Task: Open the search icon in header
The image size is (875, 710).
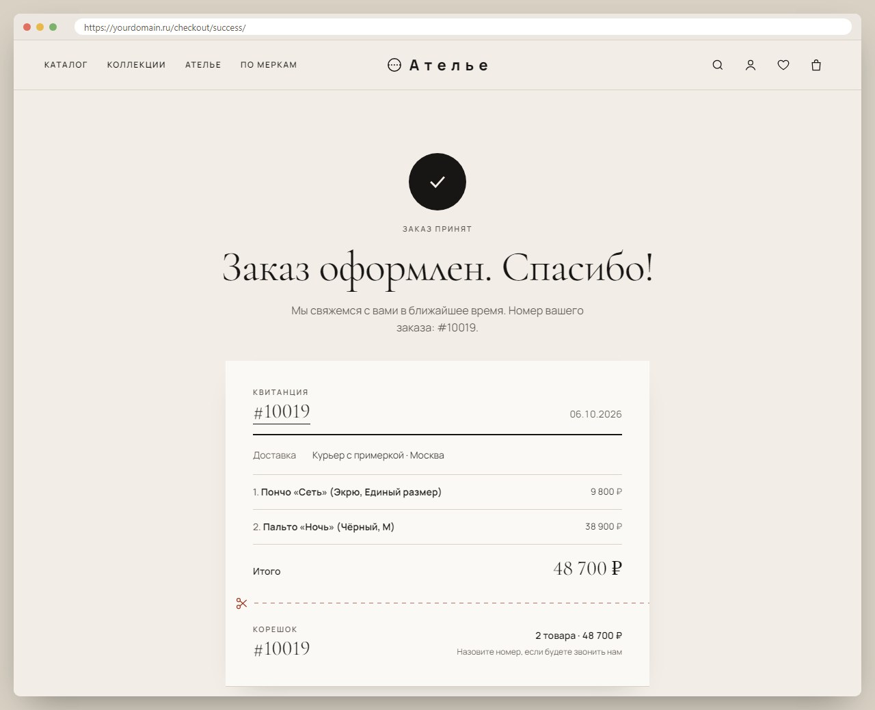Action: pyautogui.click(x=718, y=65)
